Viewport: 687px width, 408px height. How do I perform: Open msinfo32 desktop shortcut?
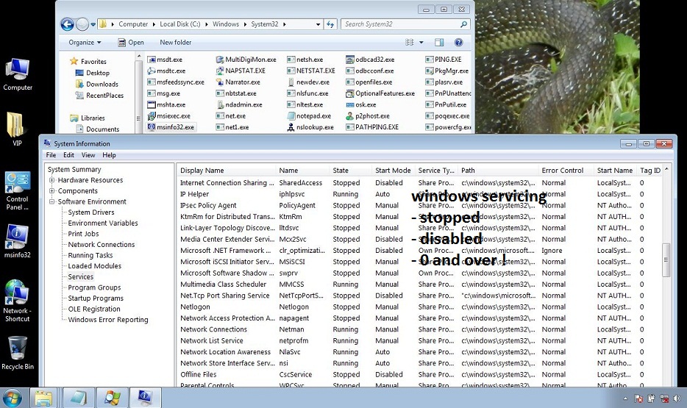click(x=17, y=242)
